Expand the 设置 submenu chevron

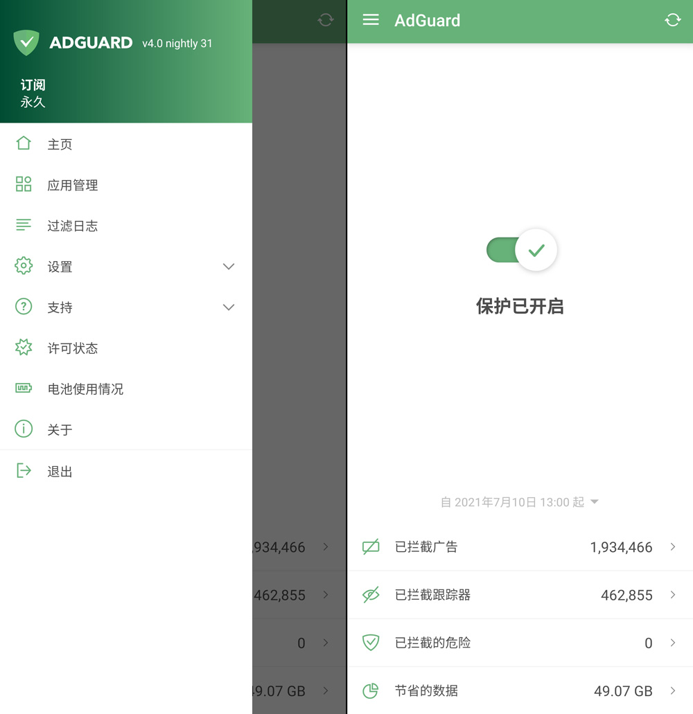coord(229,267)
